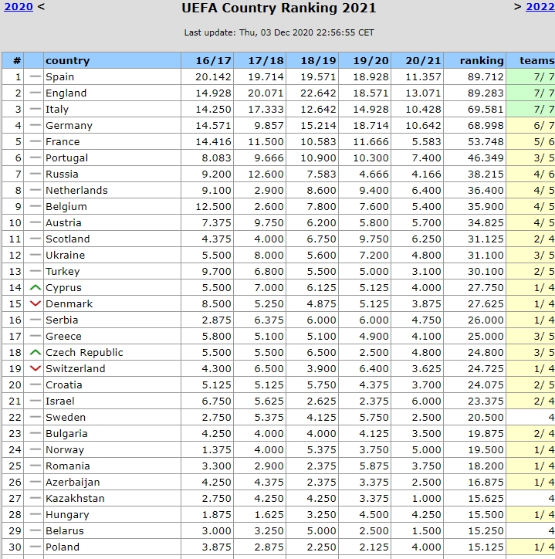The image size is (555, 559).
Task: Select the 'Czech Republic' country cell
Action: click(112, 353)
